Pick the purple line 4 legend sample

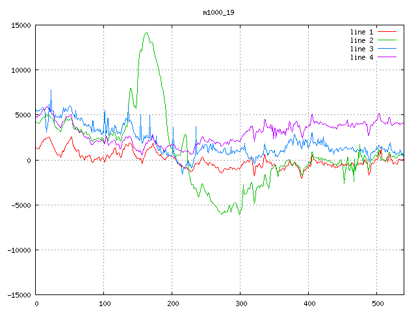387,57
